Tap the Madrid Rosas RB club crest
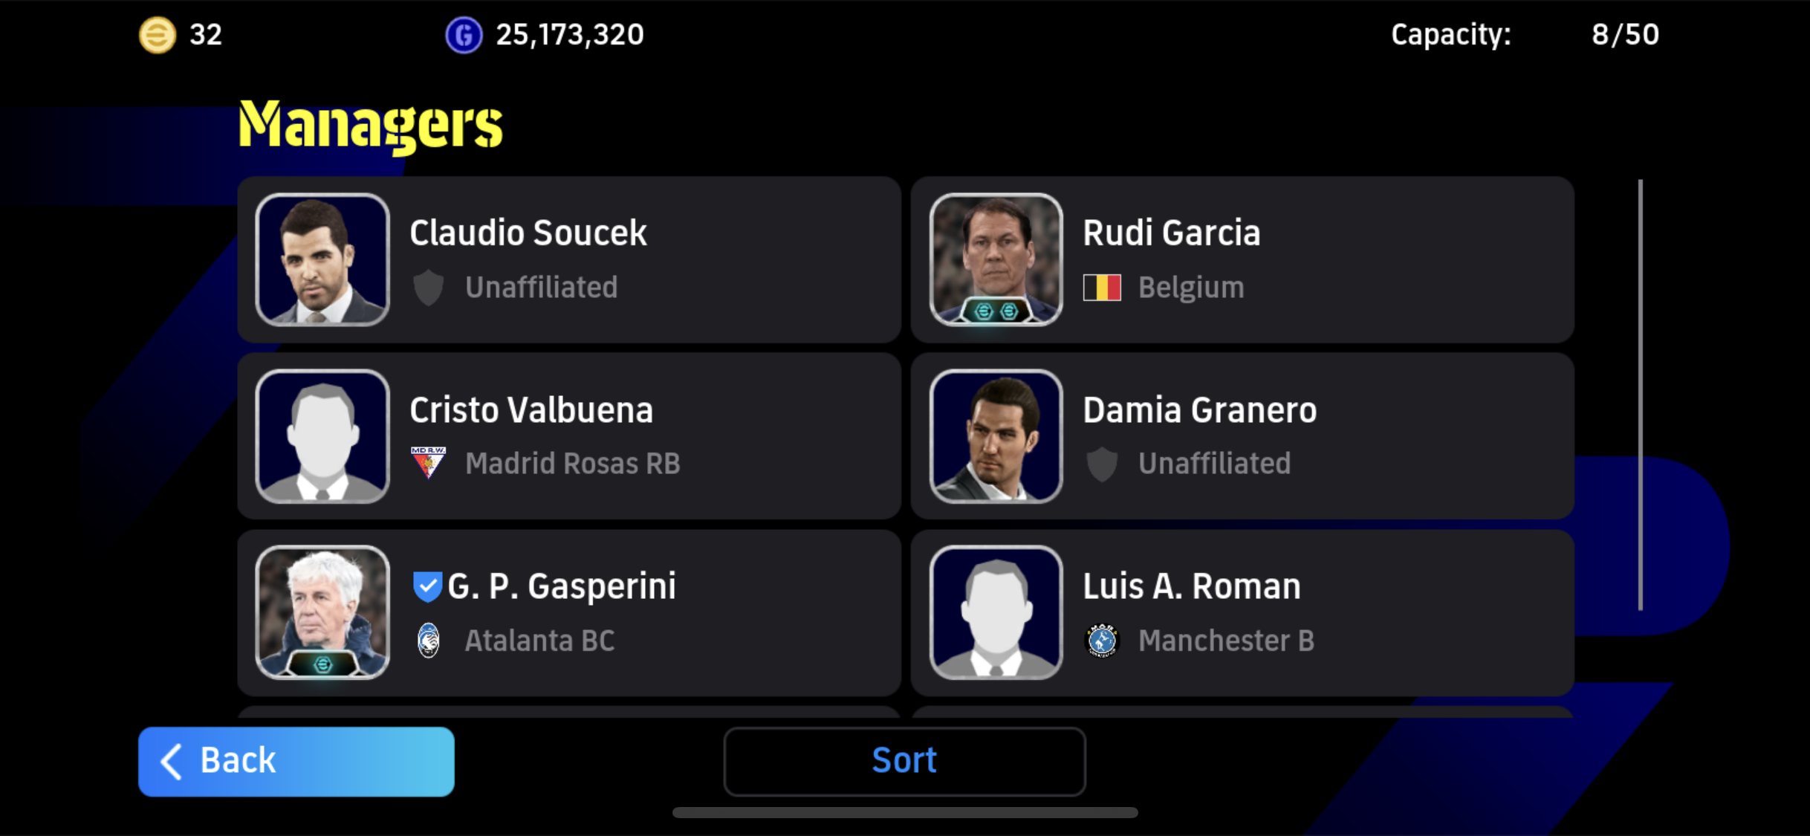The image size is (1810, 836). pyautogui.click(x=429, y=462)
